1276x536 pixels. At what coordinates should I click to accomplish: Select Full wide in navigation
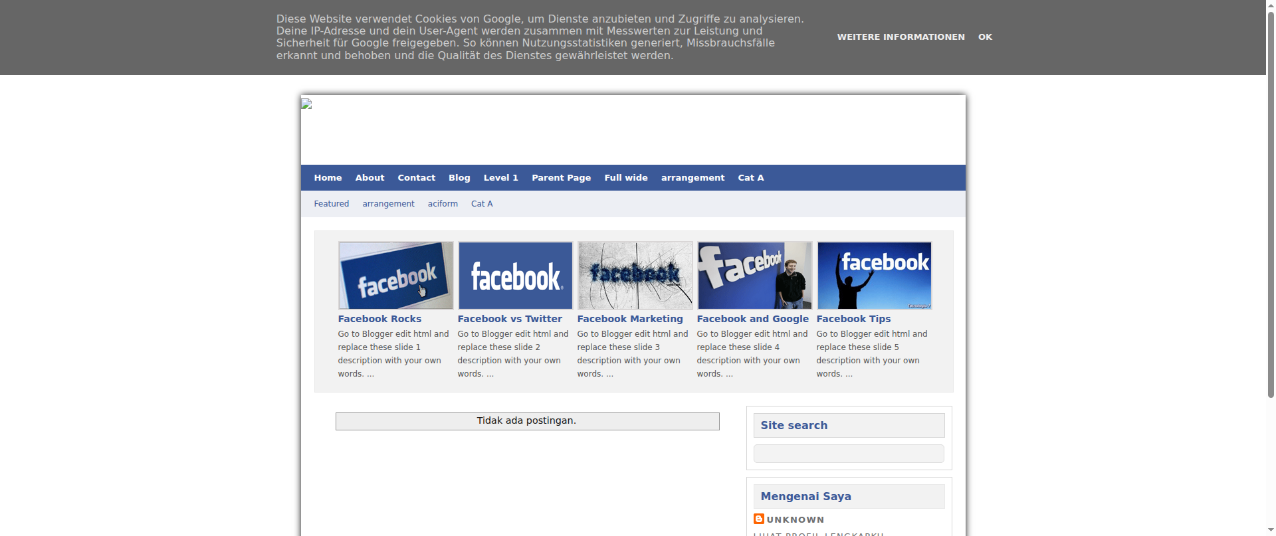click(x=625, y=178)
